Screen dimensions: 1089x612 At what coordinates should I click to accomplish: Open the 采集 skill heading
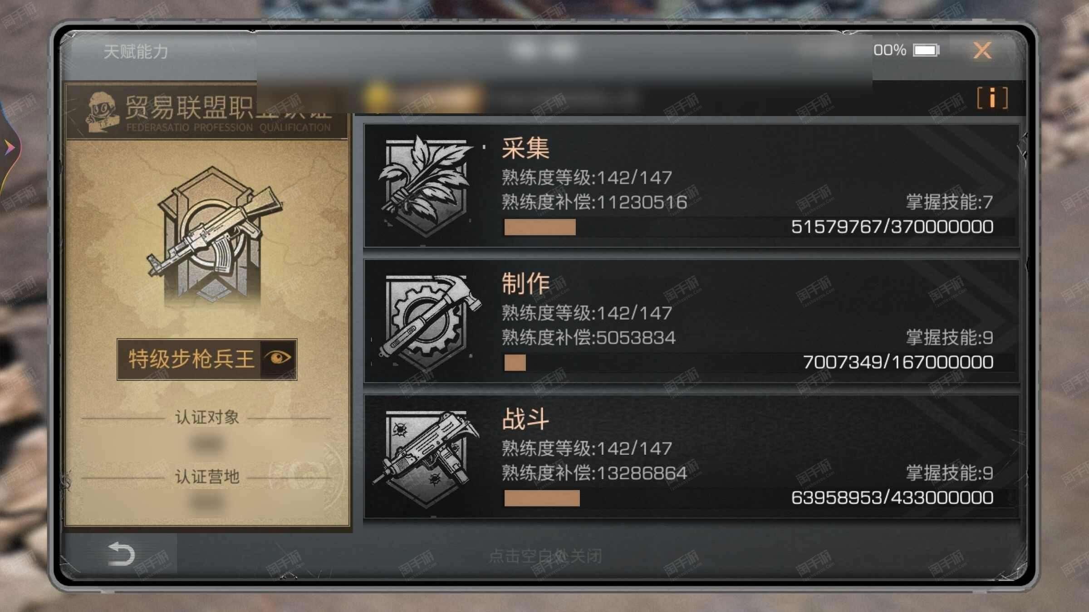click(x=525, y=148)
